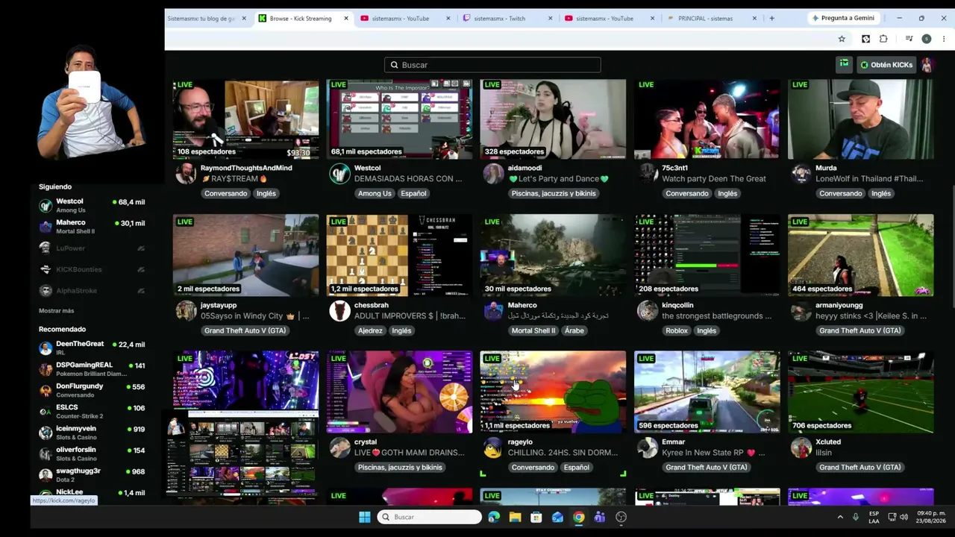The width and height of the screenshot is (955, 537).
Task: Open Chrome's three-dot menu
Action: tap(942, 39)
